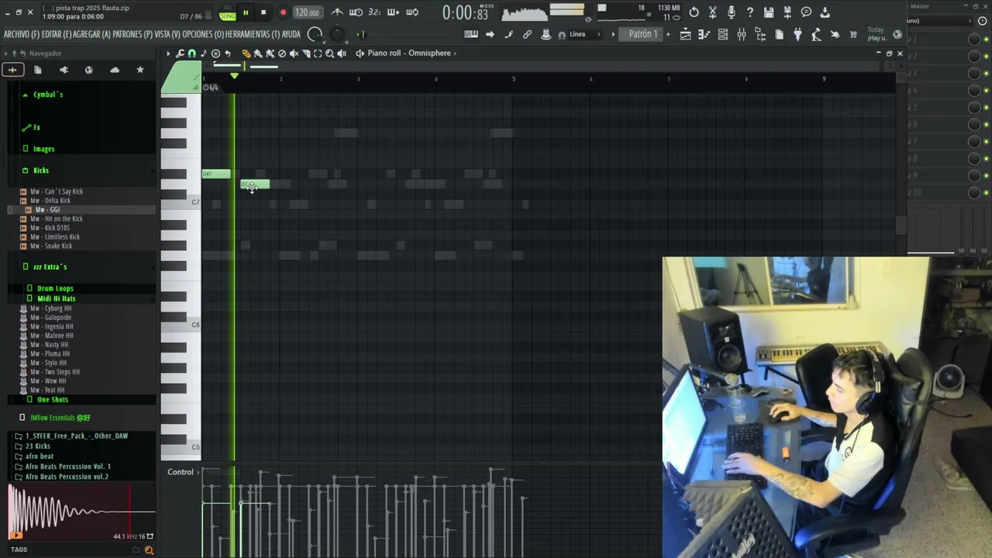Open the Playlist view icon
The height and width of the screenshot is (558, 992).
[685, 34]
